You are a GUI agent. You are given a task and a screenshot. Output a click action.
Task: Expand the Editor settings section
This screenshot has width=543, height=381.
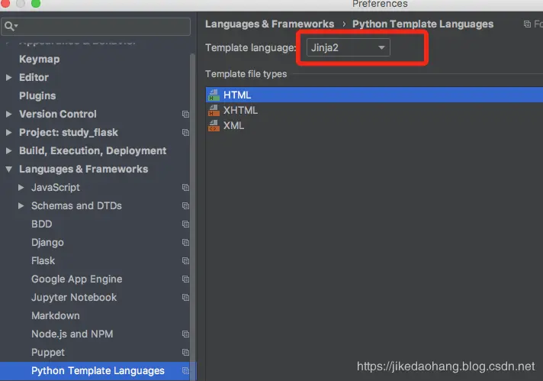(9, 77)
